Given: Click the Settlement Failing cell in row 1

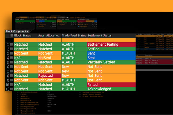Looking at the screenshot, I should [111, 44].
